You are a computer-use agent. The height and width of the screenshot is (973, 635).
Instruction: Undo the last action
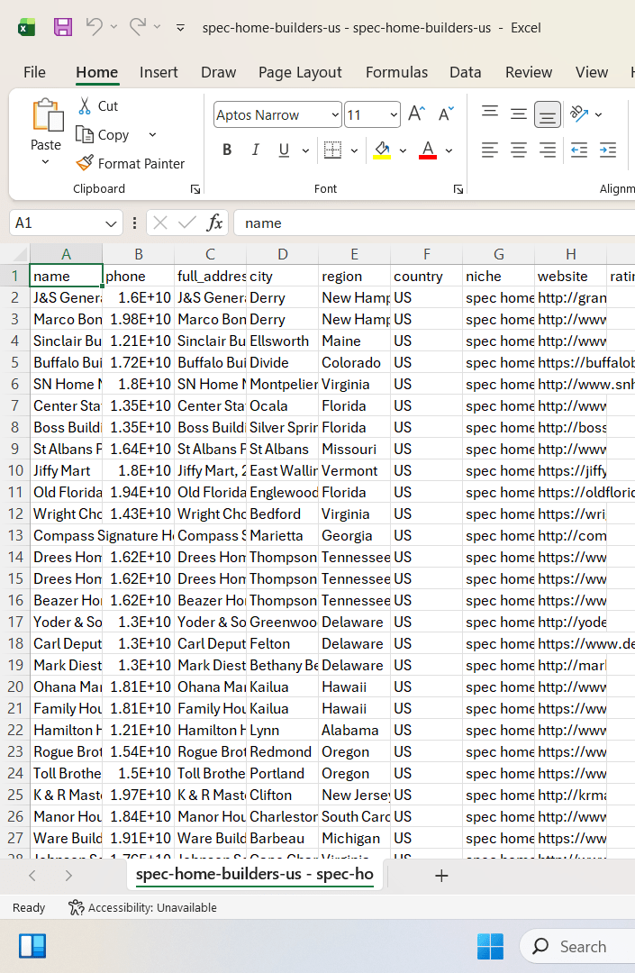click(95, 27)
